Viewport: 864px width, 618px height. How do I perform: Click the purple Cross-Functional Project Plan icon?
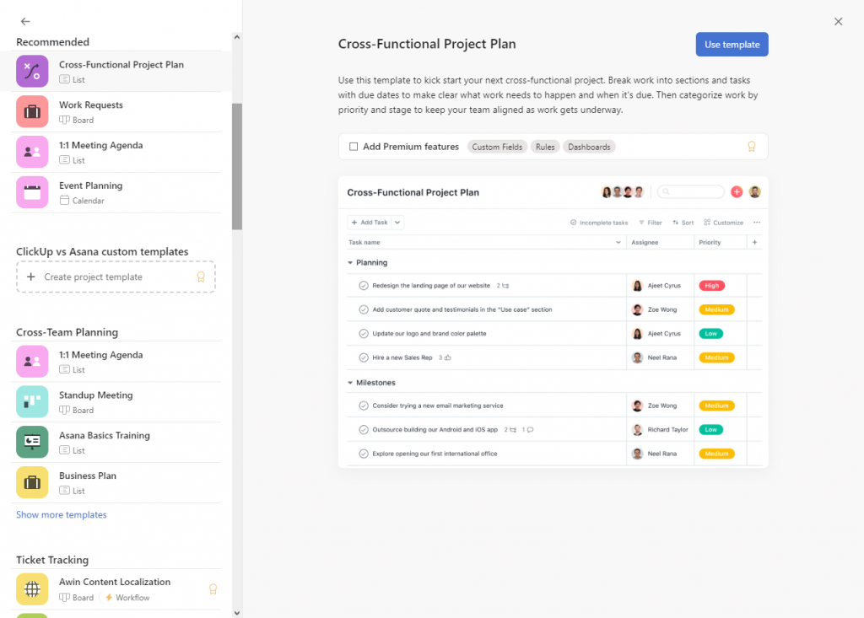pyautogui.click(x=32, y=72)
